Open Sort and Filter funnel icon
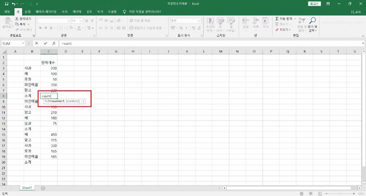The width and height of the screenshot is (366, 196). (301, 20)
